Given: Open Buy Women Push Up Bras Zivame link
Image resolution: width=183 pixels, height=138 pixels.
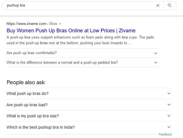Looking at the screenshot, I should pyautogui.click(x=71, y=31).
